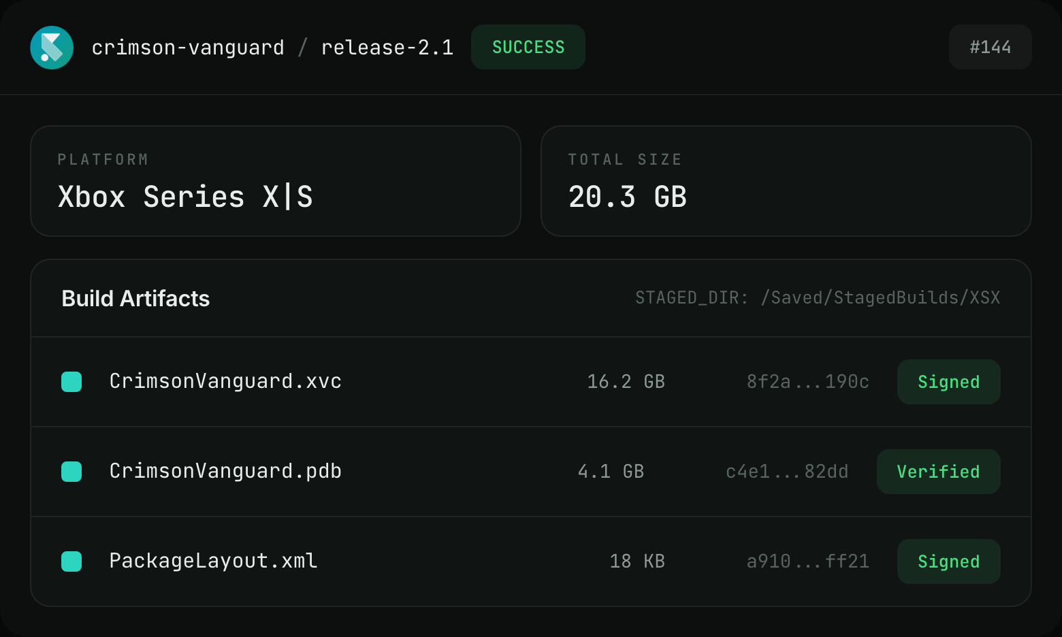1062x637 pixels.
Task: Click the hash a910...ff21
Action: (808, 561)
